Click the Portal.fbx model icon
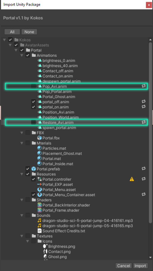 coord(39,138)
